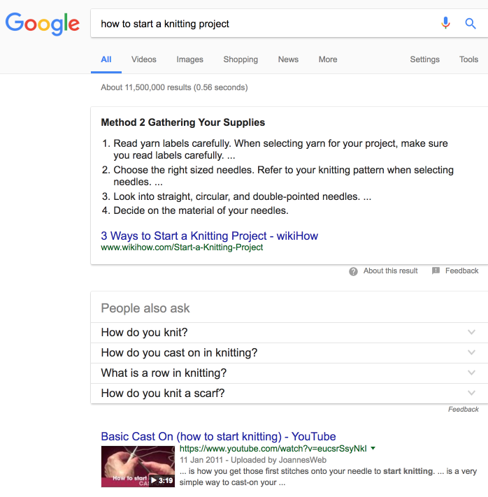Click the 'About 11,500,000 results' text
The height and width of the screenshot is (497, 488).
pyautogui.click(x=174, y=87)
